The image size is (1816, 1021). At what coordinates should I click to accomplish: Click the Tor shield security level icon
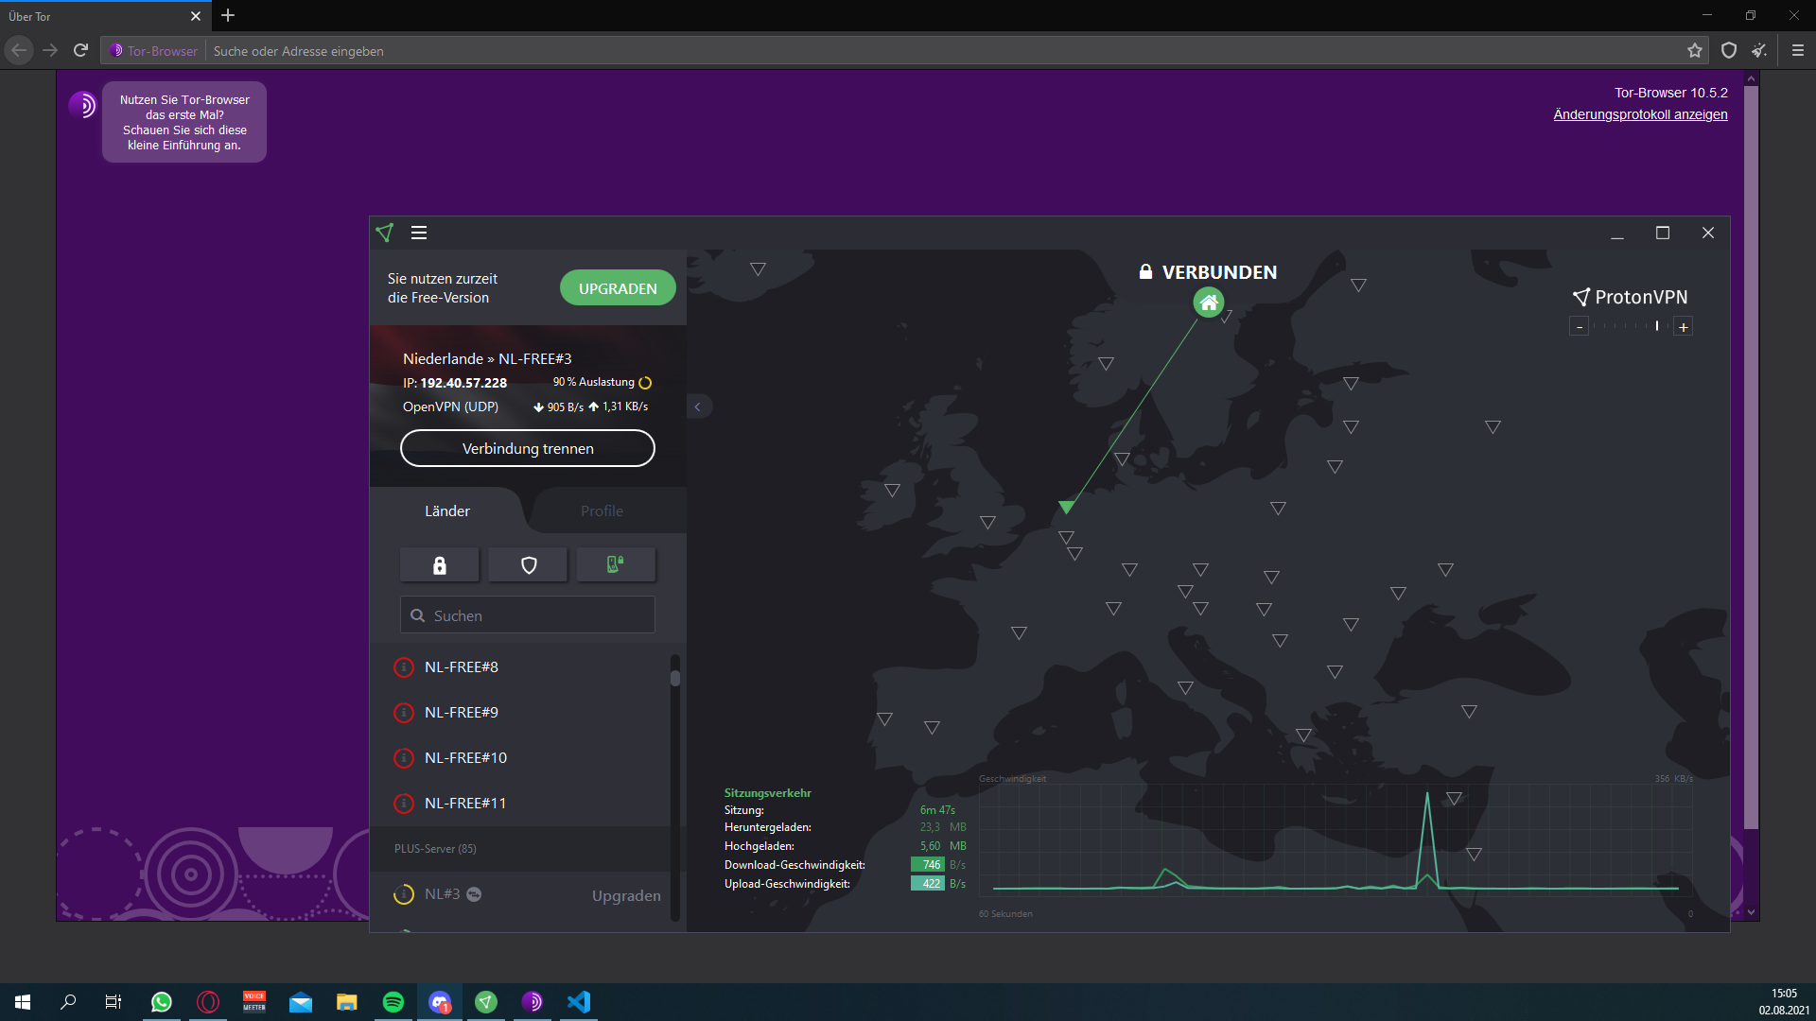[1728, 51]
